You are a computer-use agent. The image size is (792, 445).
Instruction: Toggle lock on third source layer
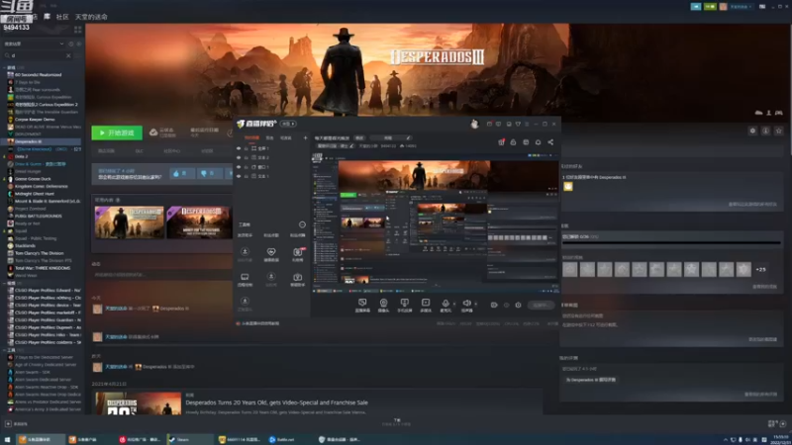coord(247,167)
